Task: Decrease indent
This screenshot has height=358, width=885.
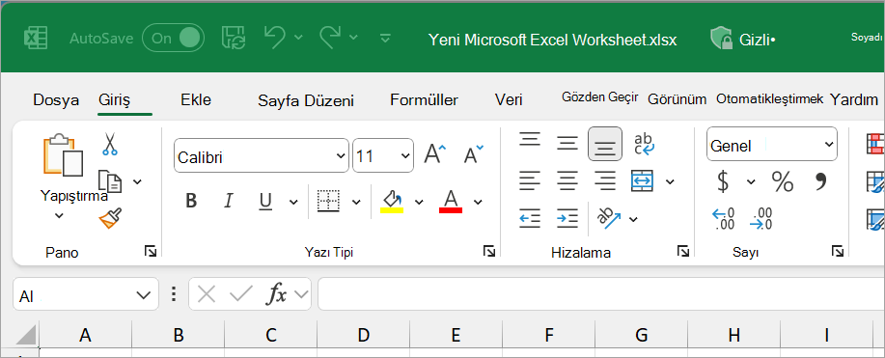Action: click(530, 218)
